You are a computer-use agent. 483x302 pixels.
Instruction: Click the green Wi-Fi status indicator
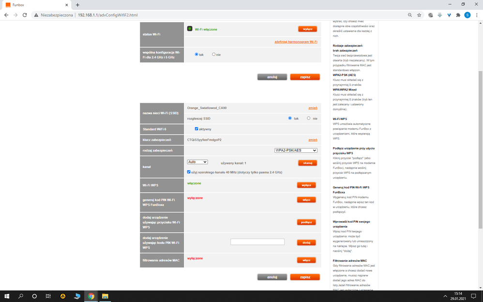190,29
